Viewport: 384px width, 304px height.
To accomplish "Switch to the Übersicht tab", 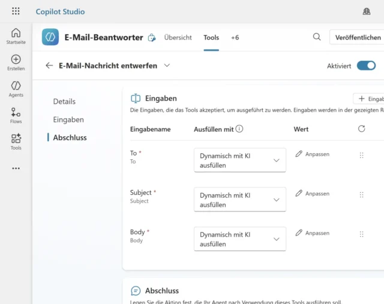I will click(178, 37).
